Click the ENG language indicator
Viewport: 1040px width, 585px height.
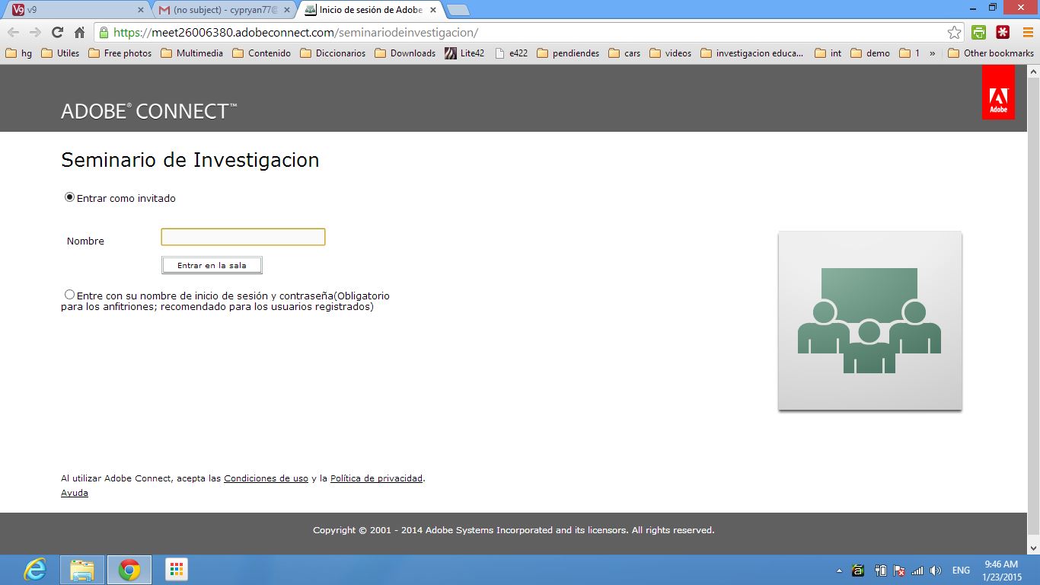[x=961, y=570]
